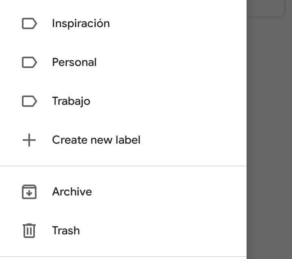The width and height of the screenshot is (292, 259).
Task: Click empty row space right of Inspiración
Action: coord(182,23)
